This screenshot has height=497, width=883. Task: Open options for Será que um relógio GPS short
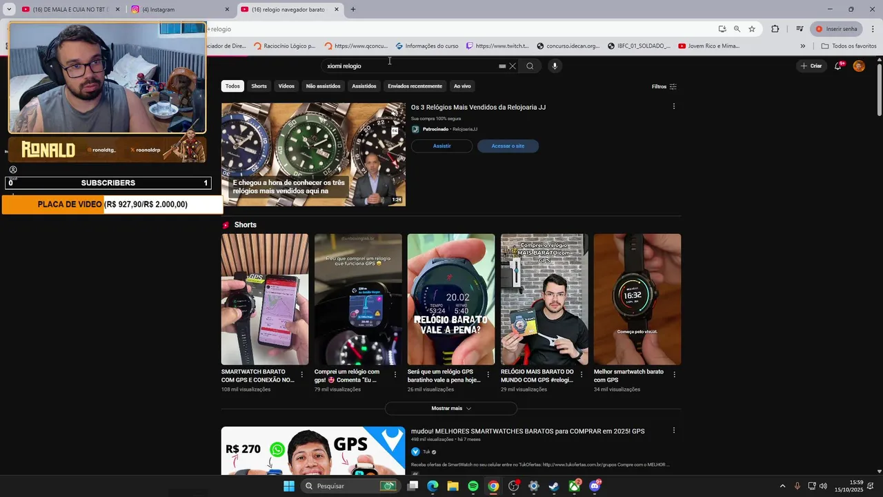(x=488, y=375)
